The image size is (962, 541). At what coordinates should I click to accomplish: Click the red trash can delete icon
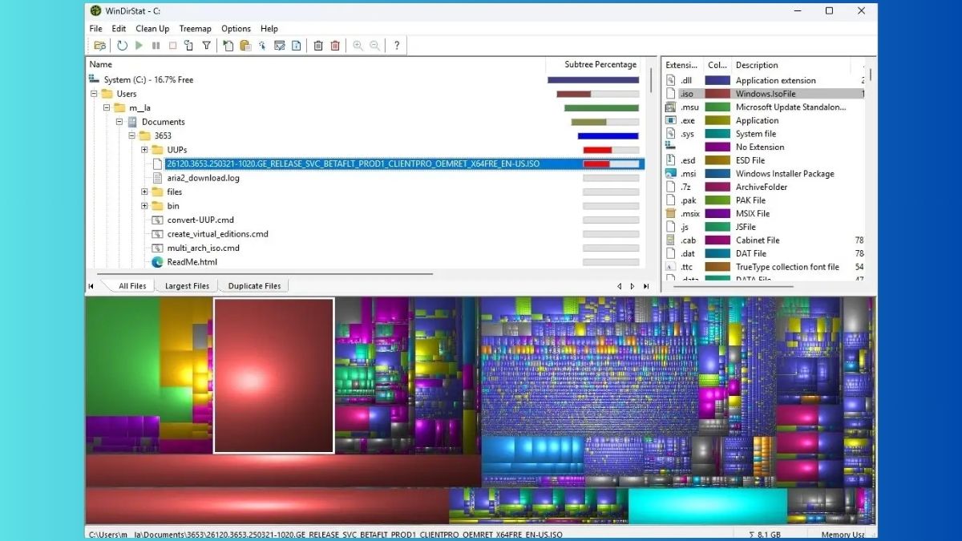coord(335,46)
